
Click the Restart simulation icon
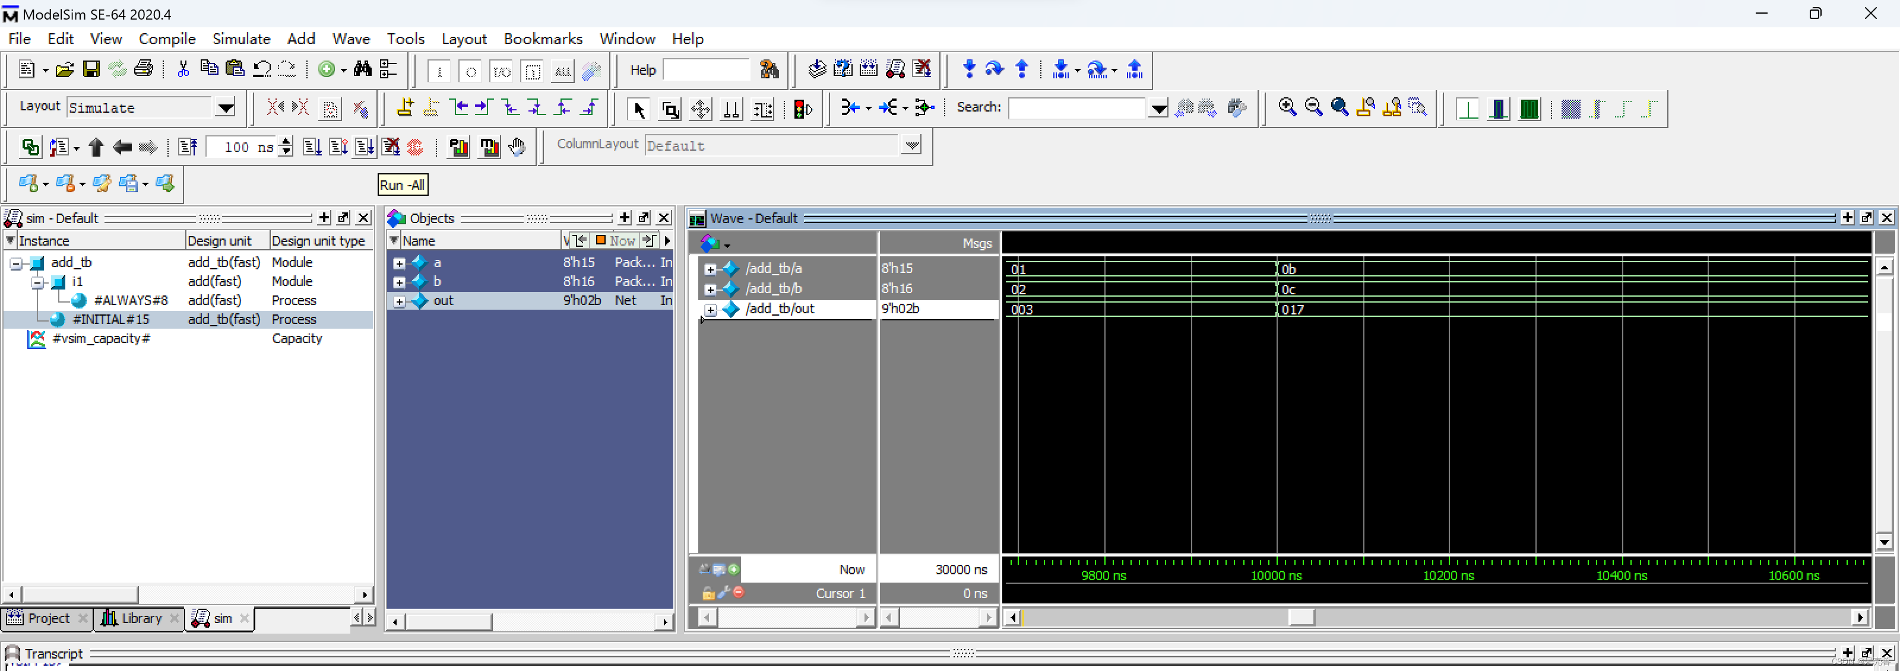(x=188, y=148)
